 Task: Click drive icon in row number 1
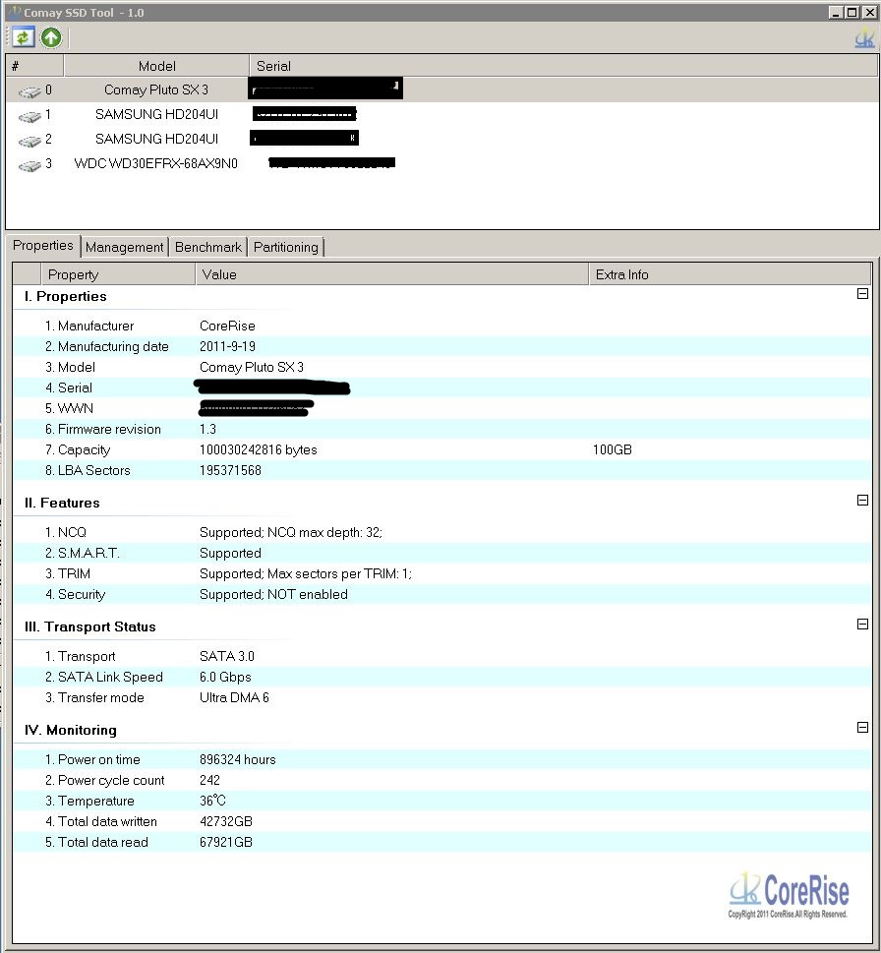(29, 116)
